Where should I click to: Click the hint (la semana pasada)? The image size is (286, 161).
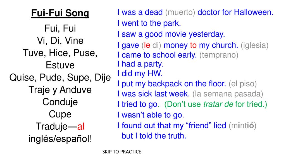[x=228, y=94]
